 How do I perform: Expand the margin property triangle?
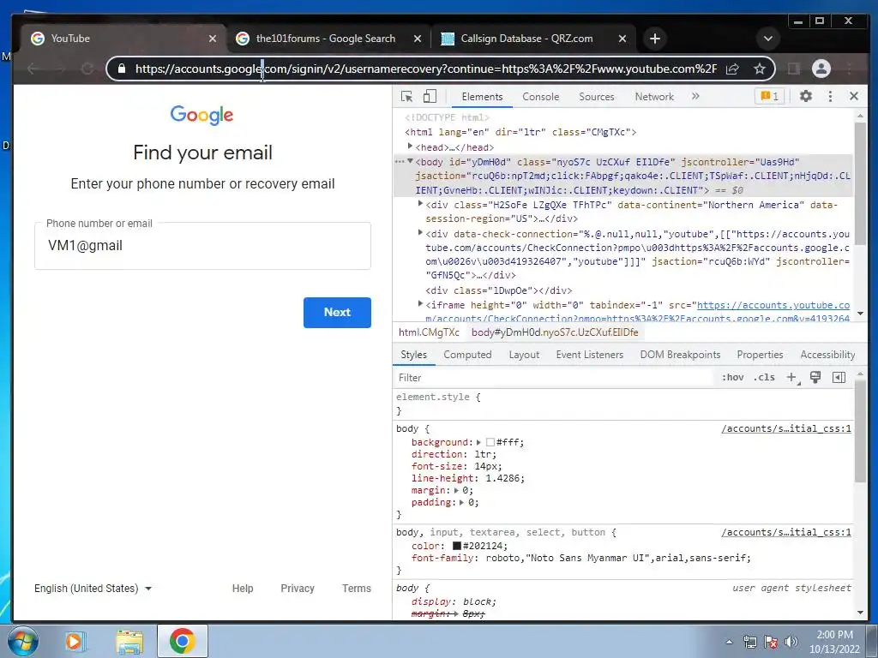(x=456, y=491)
